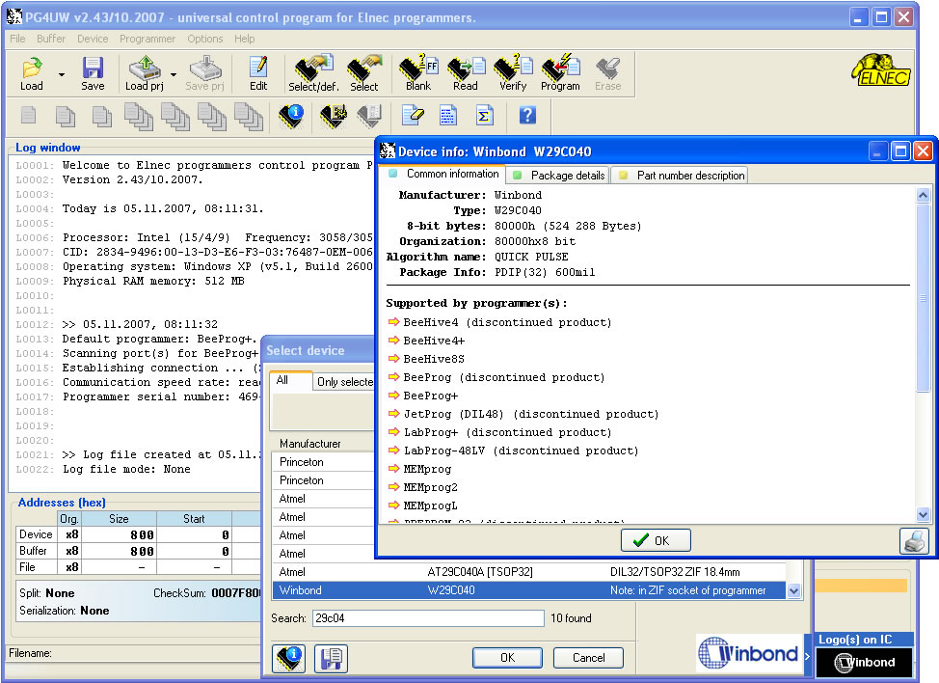The height and width of the screenshot is (683, 939).
Task: Click the Start column header in Addresses
Action: coord(194,519)
